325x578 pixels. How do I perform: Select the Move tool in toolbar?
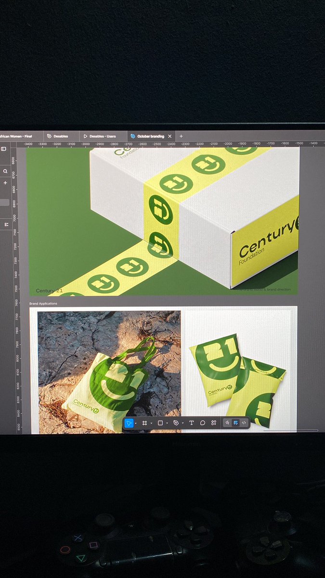point(129,423)
